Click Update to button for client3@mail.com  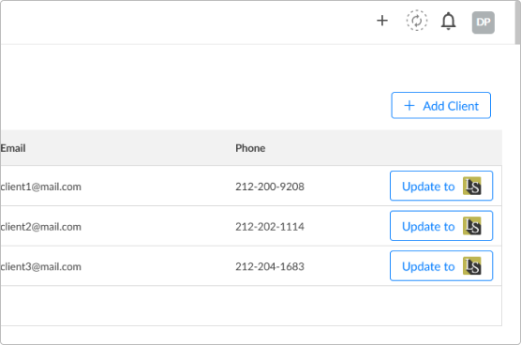coord(441,265)
